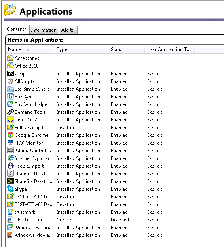Click Explicit value in AllScripts row
224x247 pixels.
click(x=154, y=81)
